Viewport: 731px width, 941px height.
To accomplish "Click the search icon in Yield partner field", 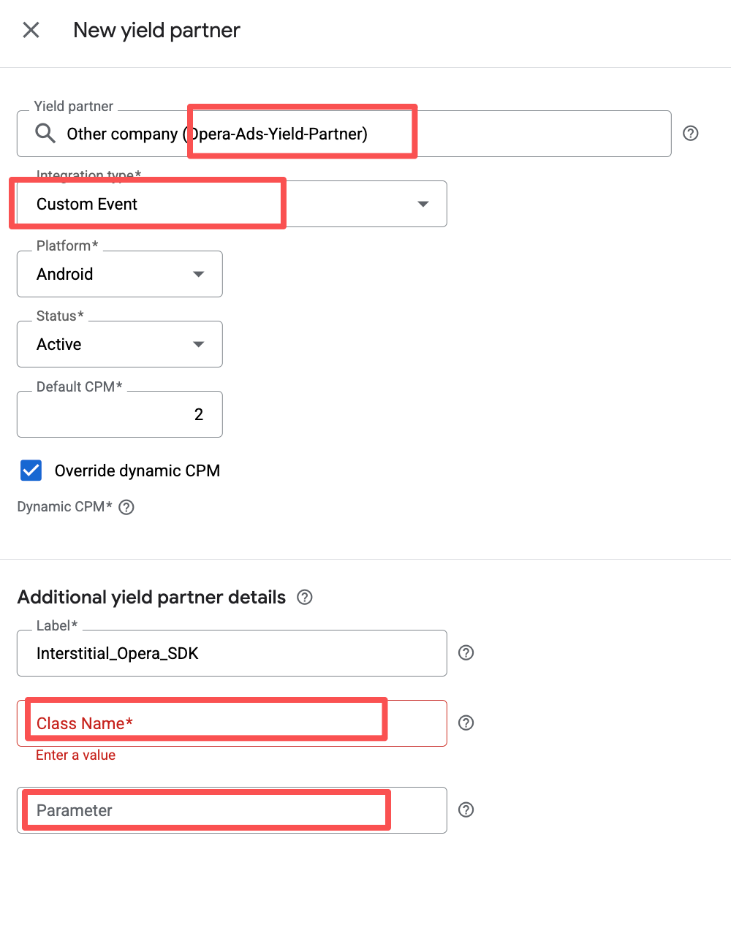I will tap(45, 133).
